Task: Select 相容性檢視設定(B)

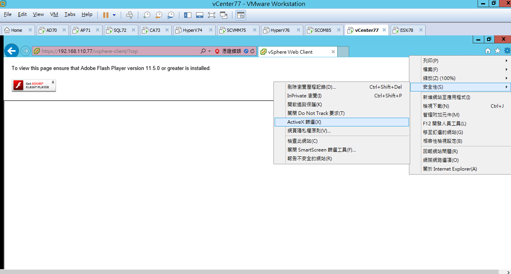Action: point(460,141)
